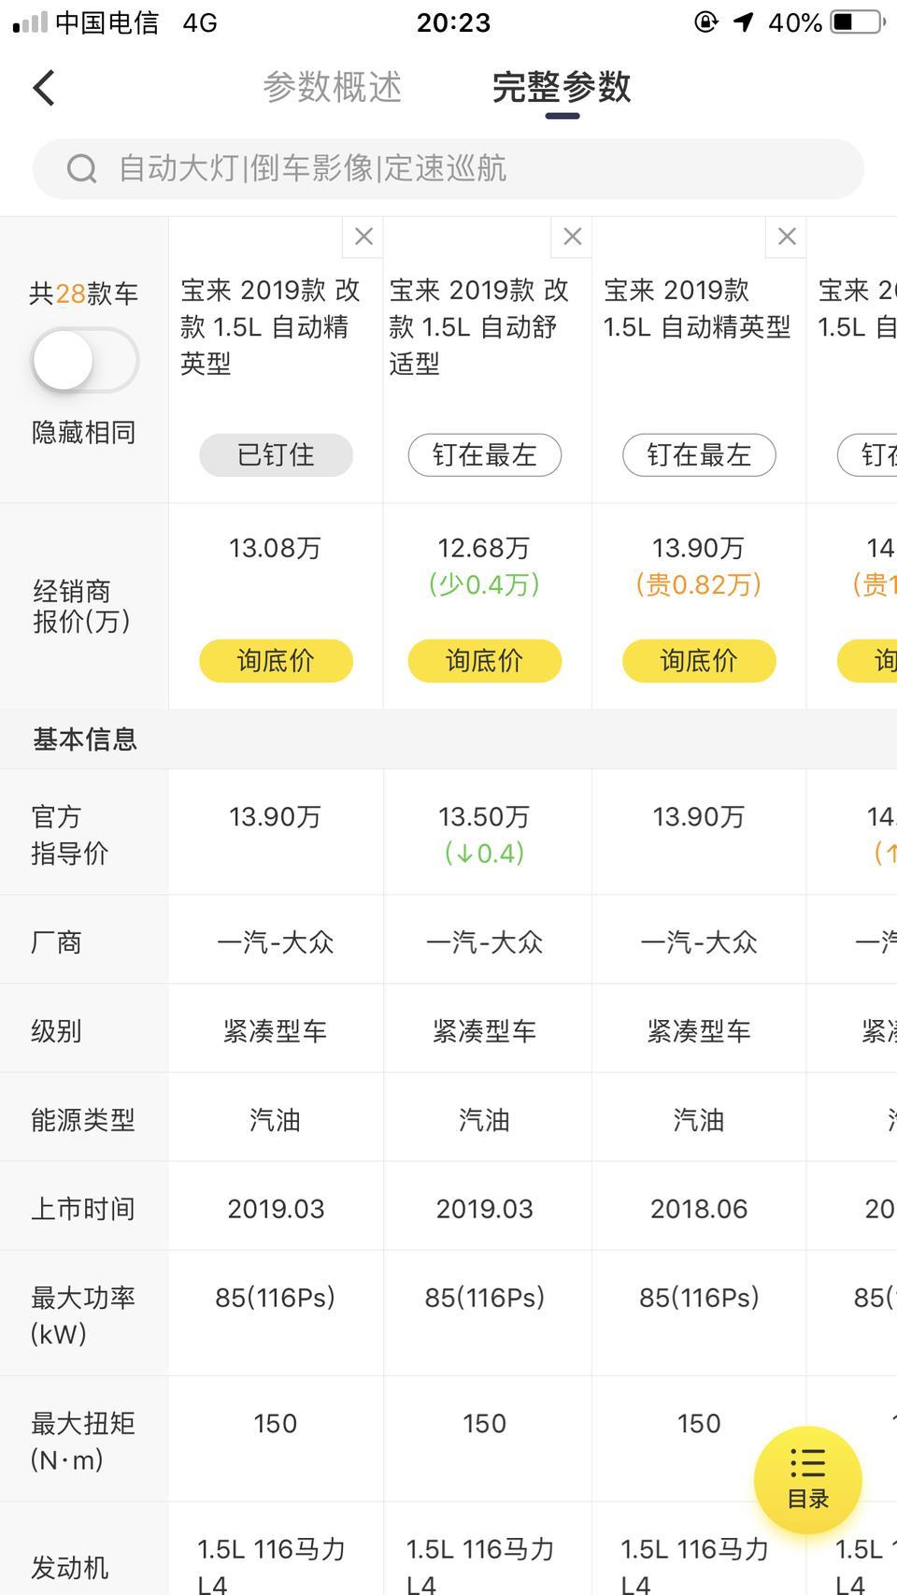Pin 2019款 1.5L 自动精英型 with 钉在最左
The image size is (897, 1595).
click(x=699, y=455)
